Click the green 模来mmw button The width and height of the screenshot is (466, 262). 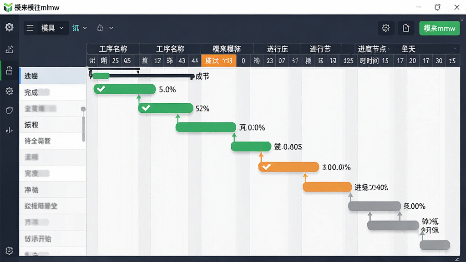pos(439,28)
